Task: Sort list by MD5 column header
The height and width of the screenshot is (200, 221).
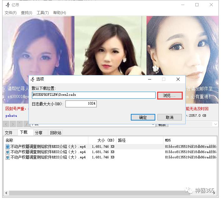Action: coord(190,140)
